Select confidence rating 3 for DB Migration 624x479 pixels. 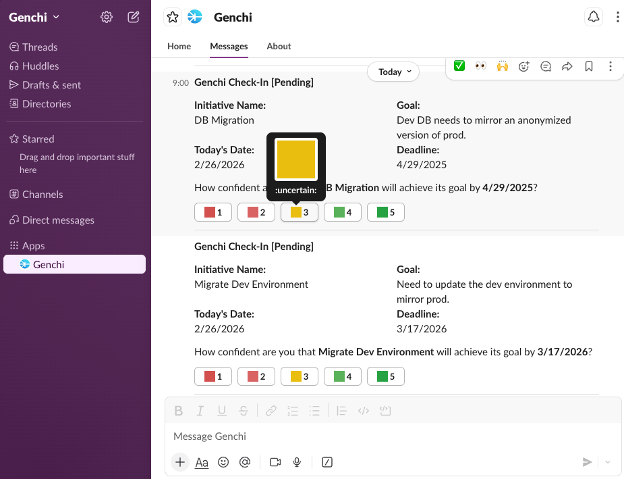pyautogui.click(x=299, y=211)
